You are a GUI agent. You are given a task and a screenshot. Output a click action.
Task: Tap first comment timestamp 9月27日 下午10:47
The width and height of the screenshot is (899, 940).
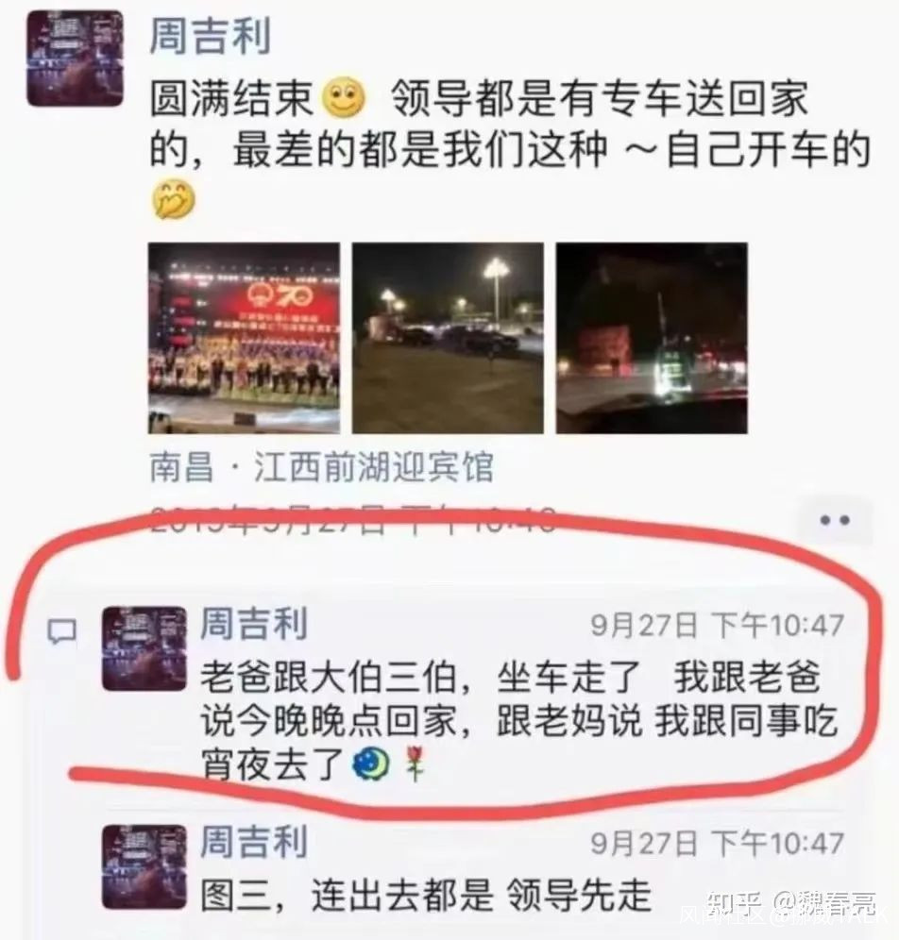718,626
